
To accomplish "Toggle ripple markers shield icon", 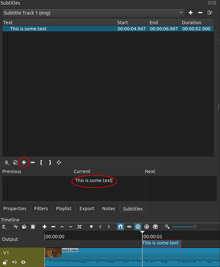I will pyautogui.click(x=155, y=227).
